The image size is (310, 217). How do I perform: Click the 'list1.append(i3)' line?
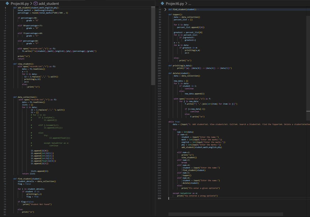(x=39, y=171)
